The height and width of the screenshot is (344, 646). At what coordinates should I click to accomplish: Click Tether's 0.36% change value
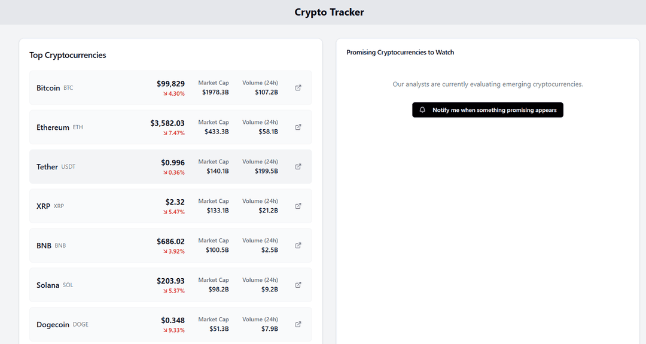tap(176, 173)
